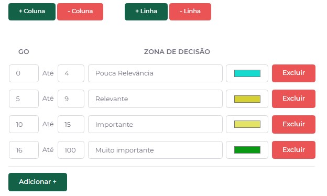Select the end value field showing 100
The height and width of the screenshot is (196, 327).
point(71,150)
